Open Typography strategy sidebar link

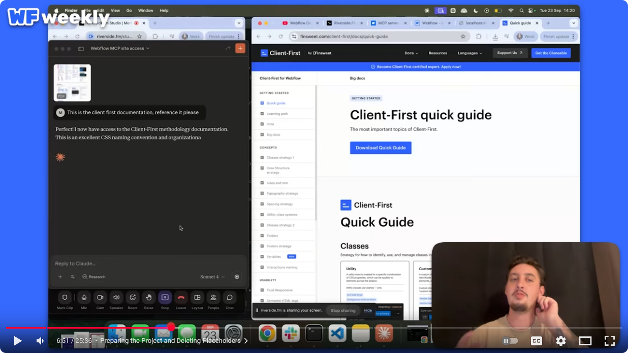pyautogui.click(x=282, y=194)
